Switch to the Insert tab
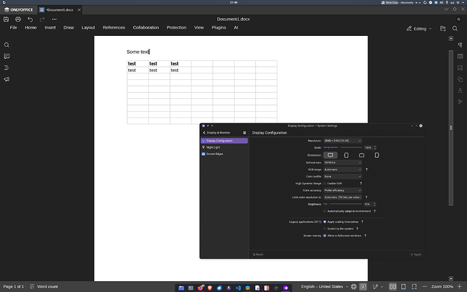 coord(50,28)
